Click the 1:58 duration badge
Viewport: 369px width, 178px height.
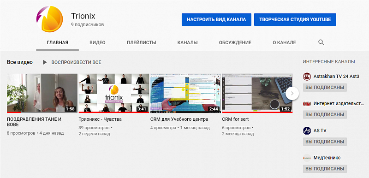coord(70,109)
